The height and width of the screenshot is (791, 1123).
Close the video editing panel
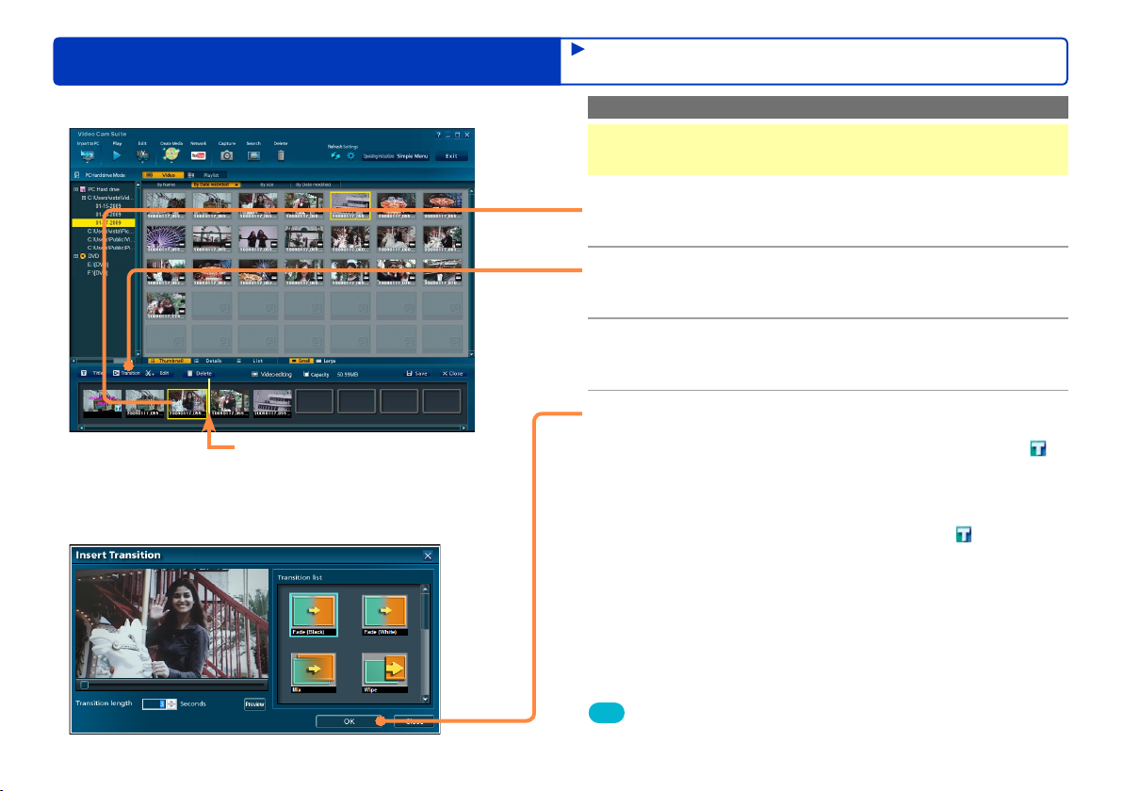(452, 373)
